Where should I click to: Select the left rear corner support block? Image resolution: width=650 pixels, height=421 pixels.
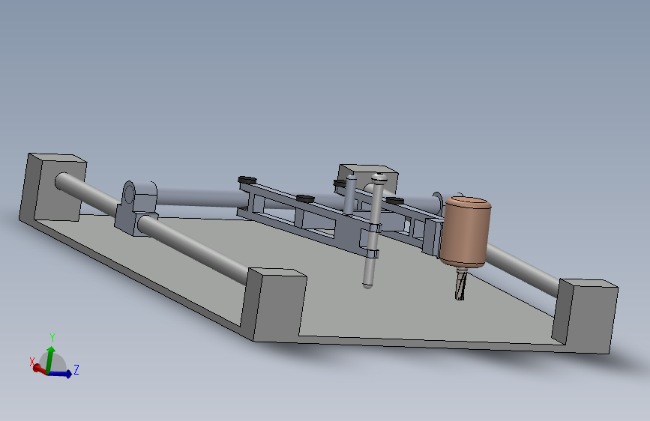(x=53, y=187)
